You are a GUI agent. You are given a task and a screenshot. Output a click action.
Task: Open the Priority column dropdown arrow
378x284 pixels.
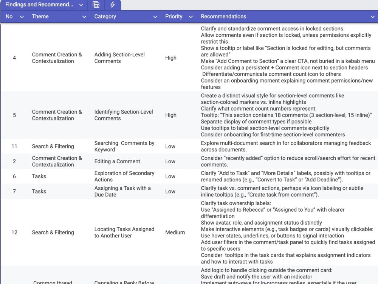191,17
